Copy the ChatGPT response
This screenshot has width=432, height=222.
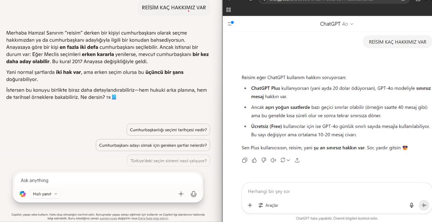(245, 160)
